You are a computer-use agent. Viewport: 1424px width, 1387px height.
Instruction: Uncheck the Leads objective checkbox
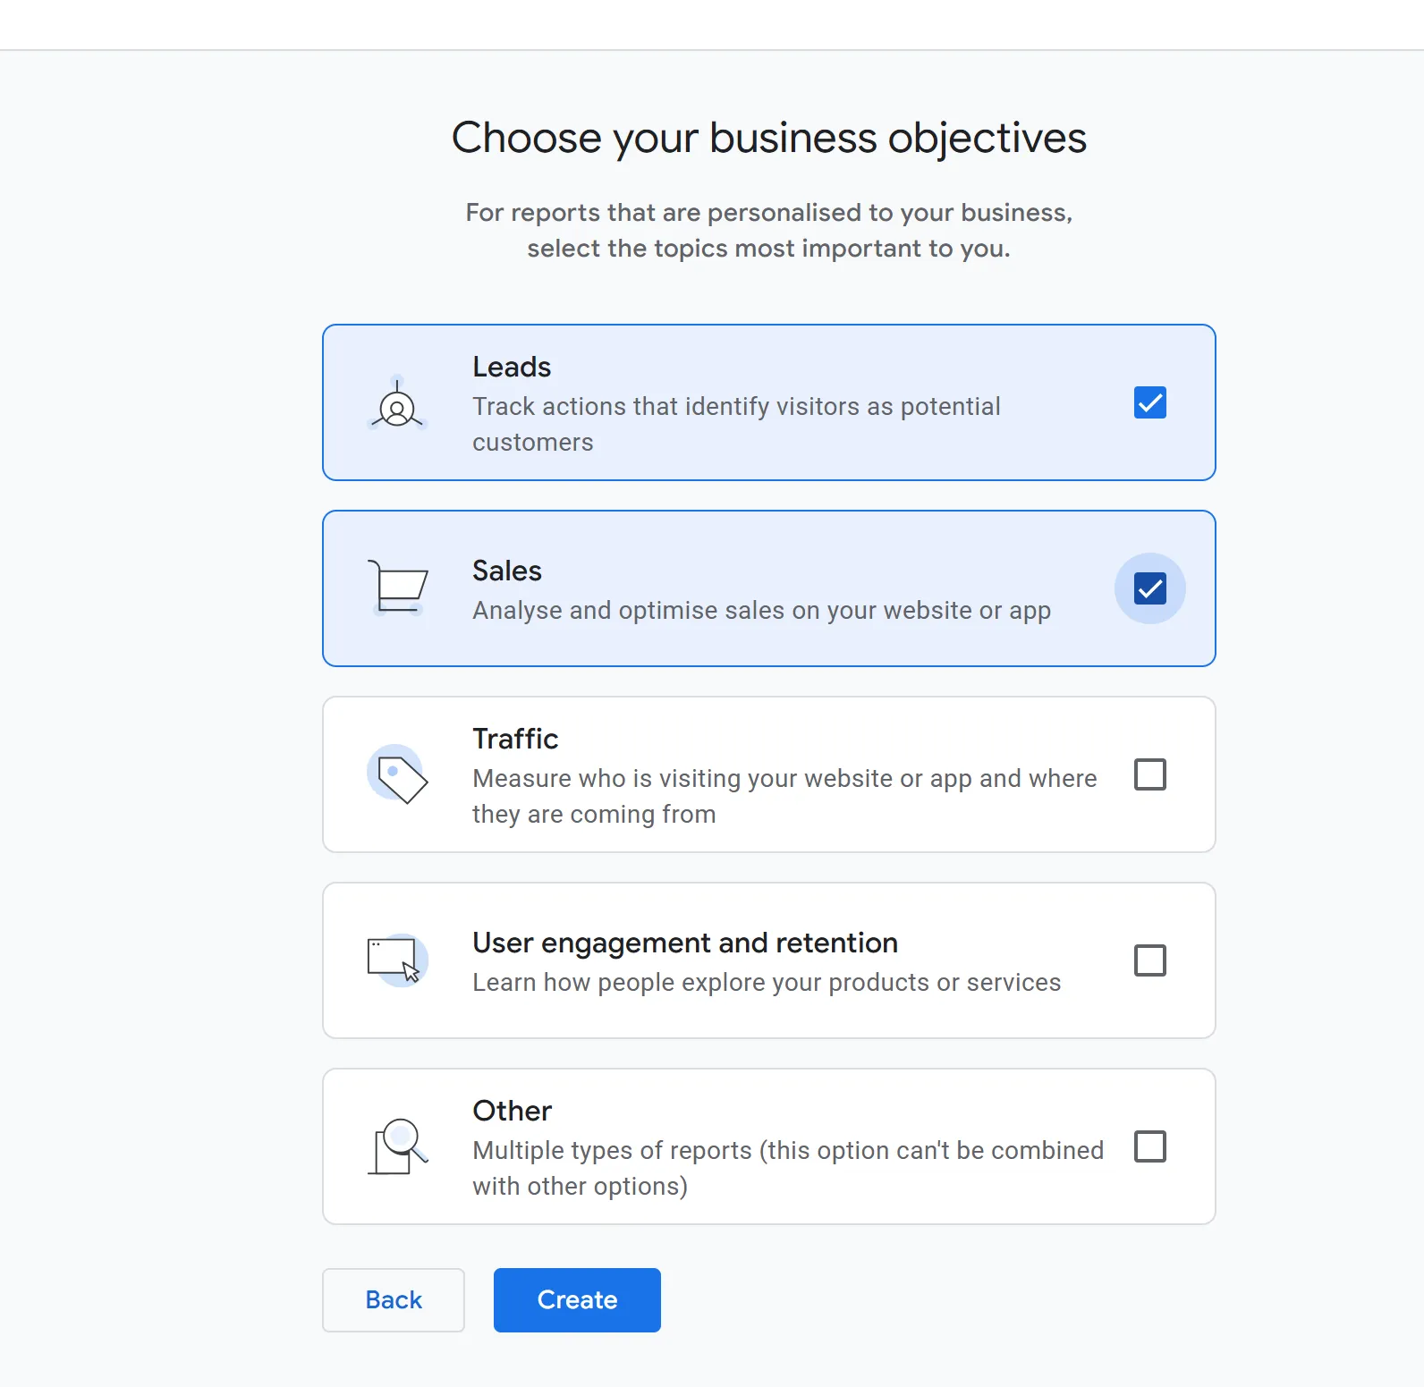pyautogui.click(x=1149, y=402)
